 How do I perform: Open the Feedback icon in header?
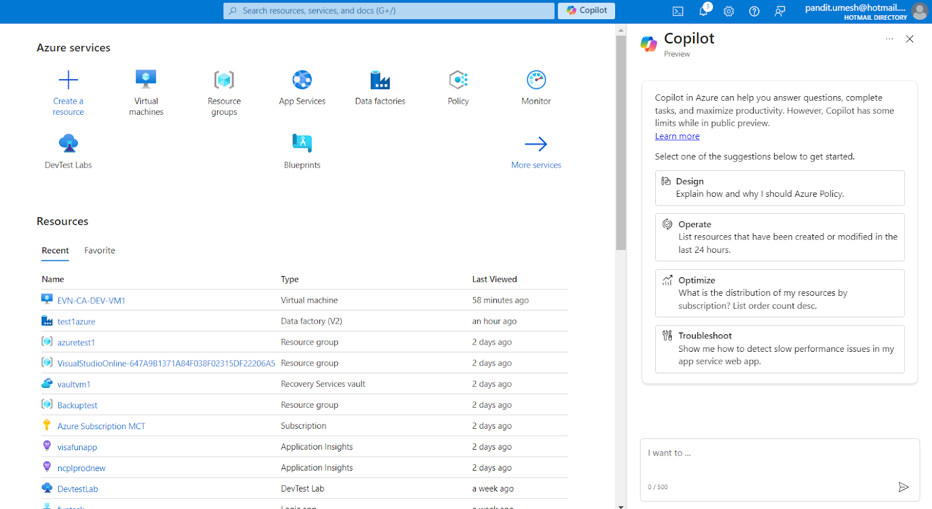[780, 11]
